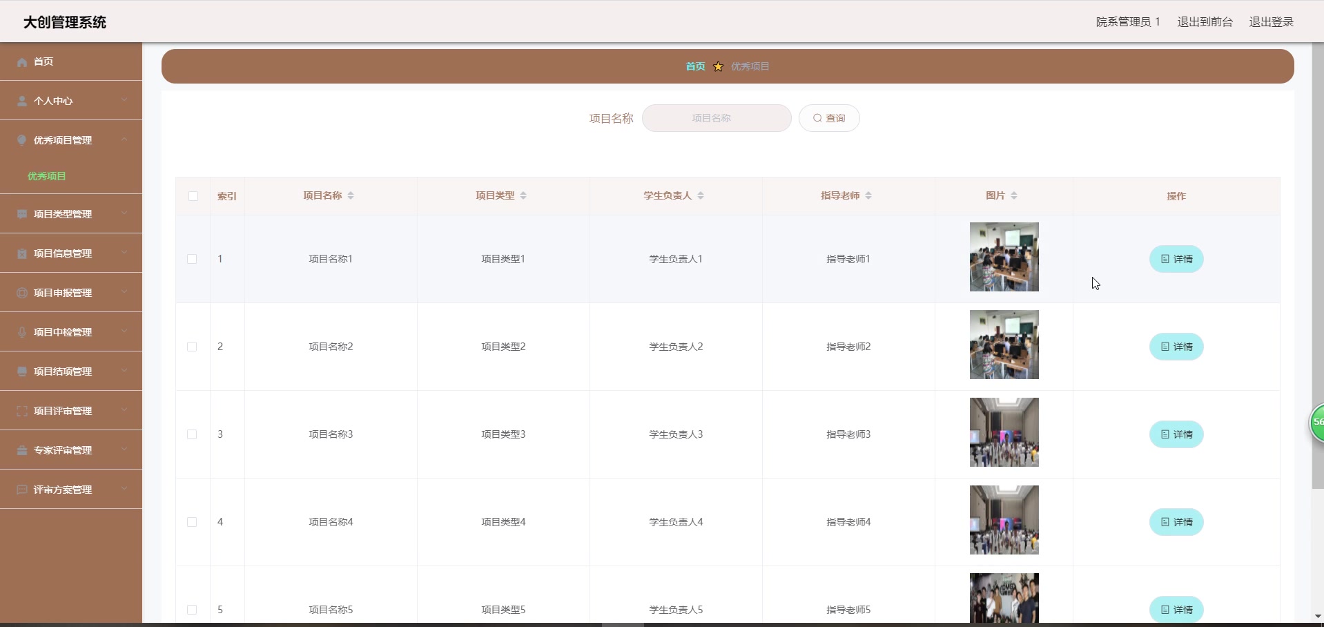Click the magnifier icon inside the 查询 button
The height and width of the screenshot is (627, 1324).
817,118
